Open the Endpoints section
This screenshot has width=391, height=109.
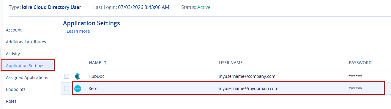[x=16, y=89]
